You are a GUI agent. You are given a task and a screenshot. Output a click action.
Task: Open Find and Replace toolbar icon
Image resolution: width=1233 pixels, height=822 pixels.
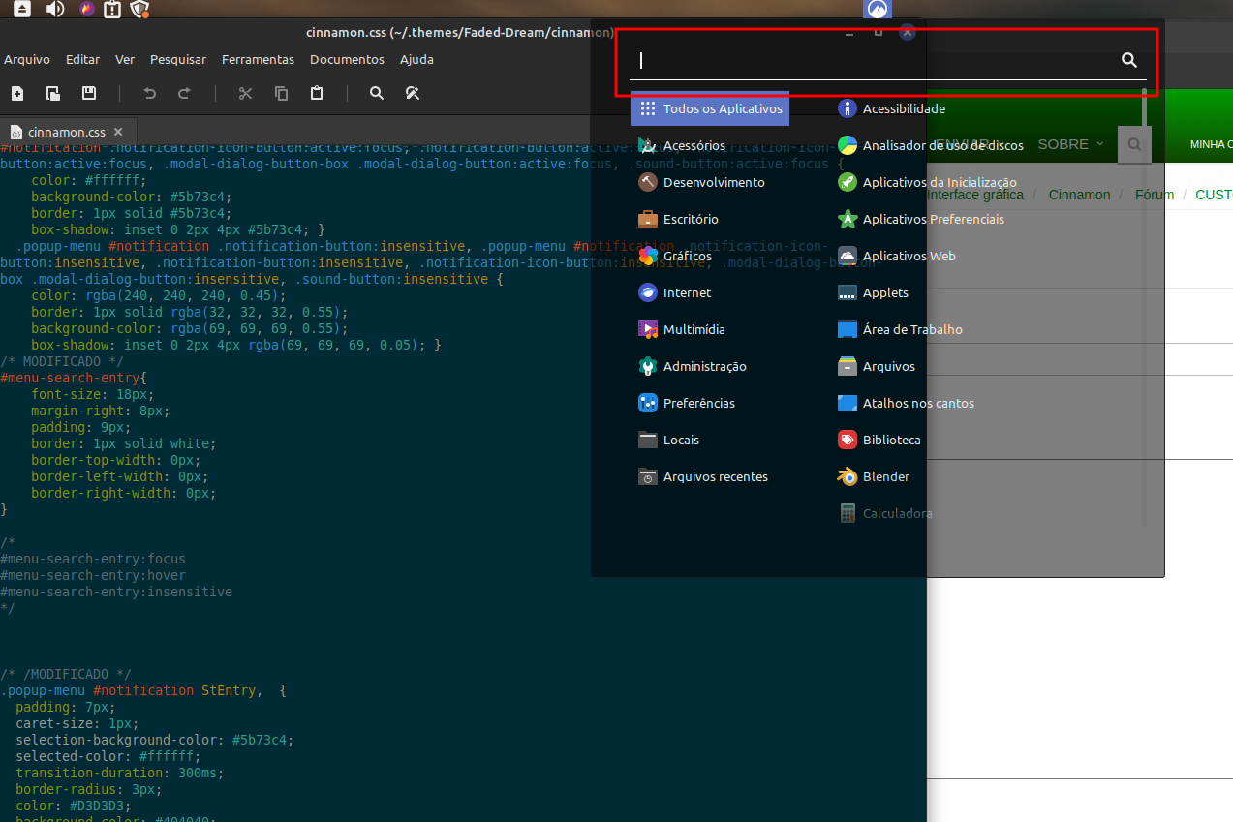(x=412, y=94)
